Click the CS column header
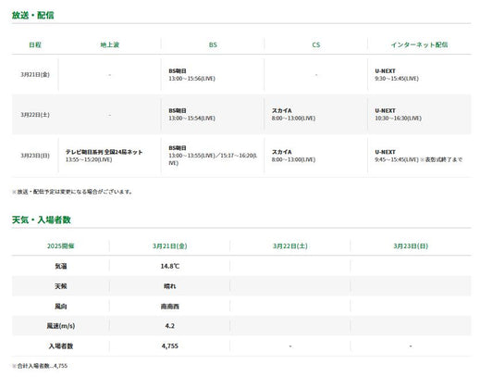493x377 pixels. (316, 44)
